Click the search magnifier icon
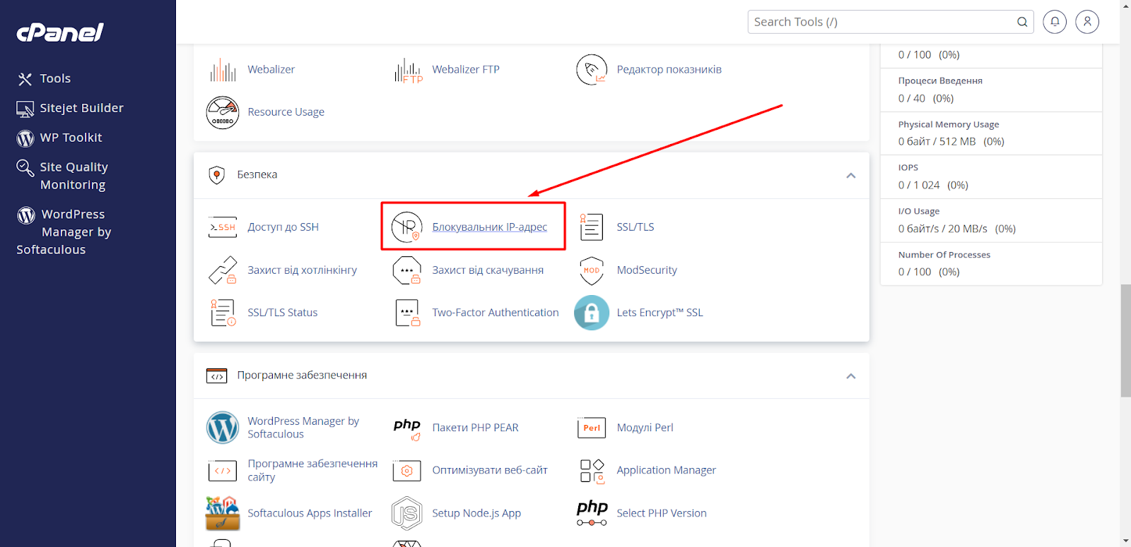The height and width of the screenshot is (547, 1131). tap(1022, 22)
